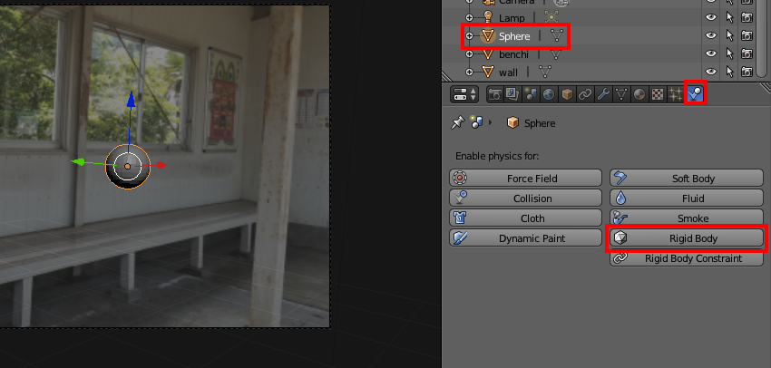Screen dimensions: 771x368
Task: Click the Lamp light bulb icon in outliner
Action: click(488, 17)
